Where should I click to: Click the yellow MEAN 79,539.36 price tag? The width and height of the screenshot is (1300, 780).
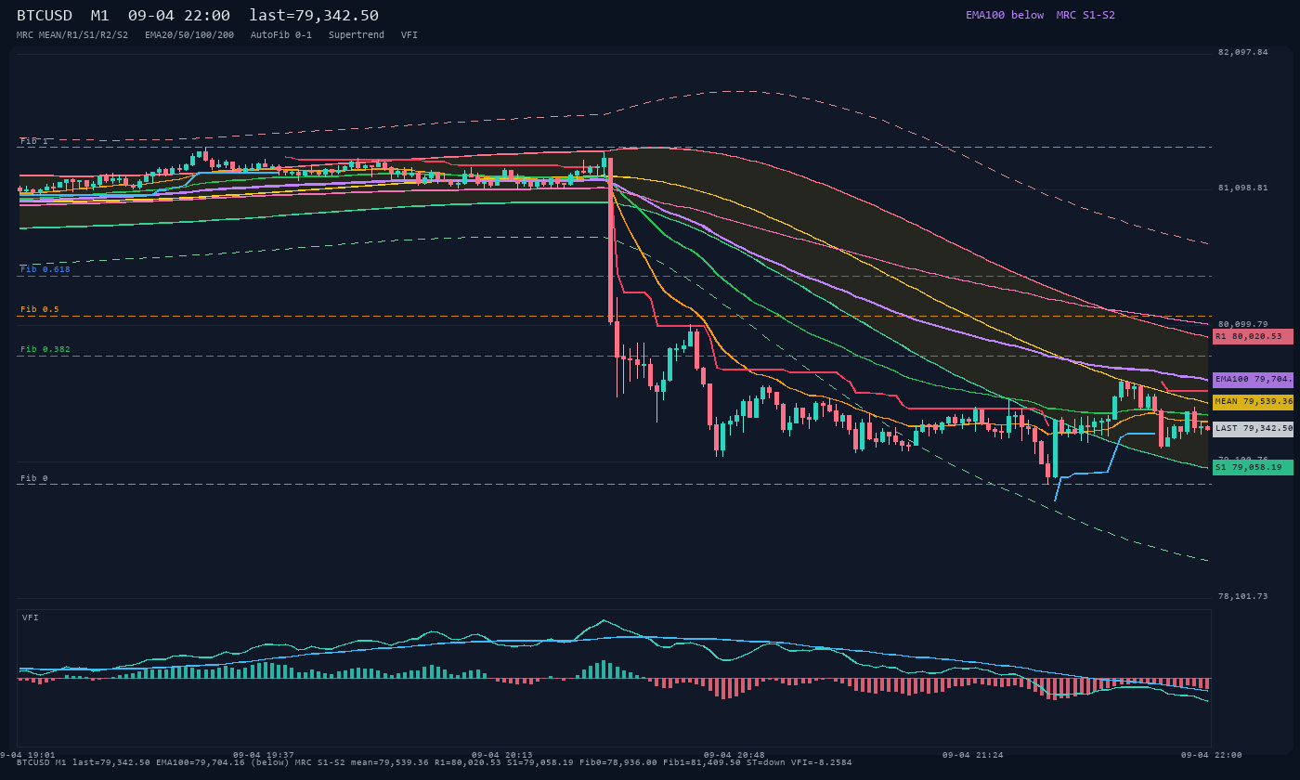pyautogui.click(x=1253, y=402)
